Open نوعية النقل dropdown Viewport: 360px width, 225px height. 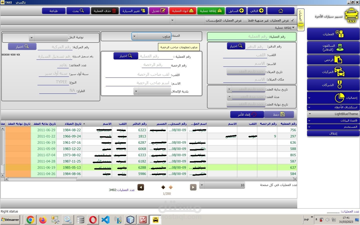49,38
